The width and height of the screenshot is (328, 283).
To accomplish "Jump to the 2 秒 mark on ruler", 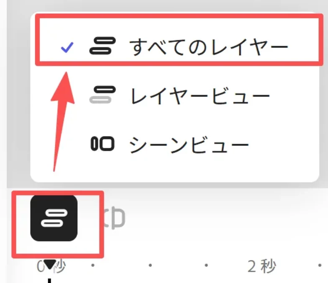I will coord(262,266).
